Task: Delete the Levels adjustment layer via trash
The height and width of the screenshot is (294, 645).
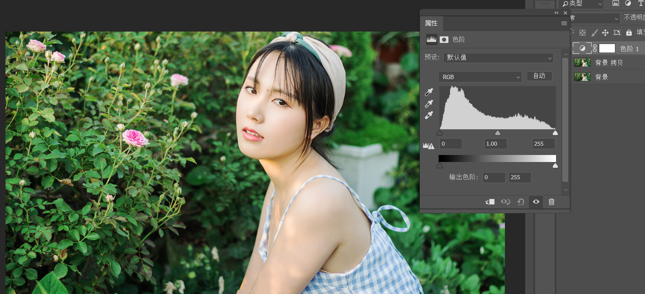Action: click(551, 202)
